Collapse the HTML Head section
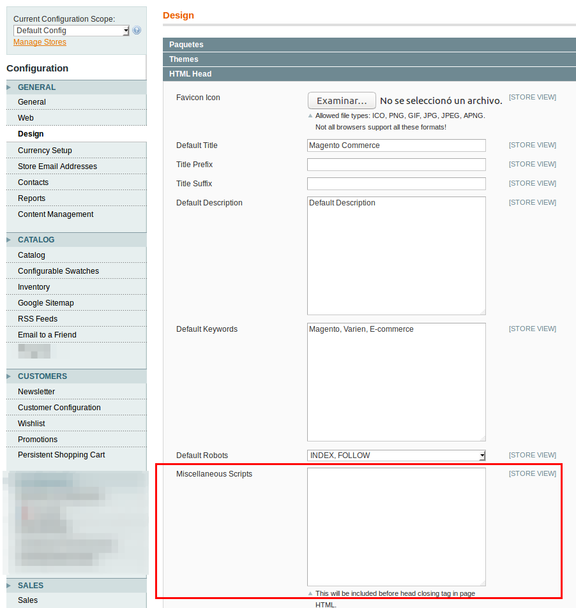Image resolution: width=576 pixels, height=608 pixels. pos(369,74)
